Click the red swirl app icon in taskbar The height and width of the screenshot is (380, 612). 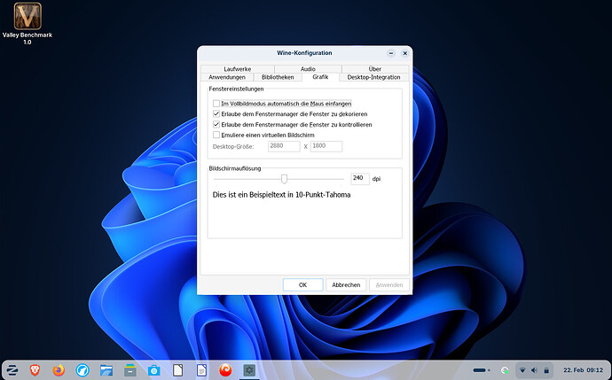[225, 369]
